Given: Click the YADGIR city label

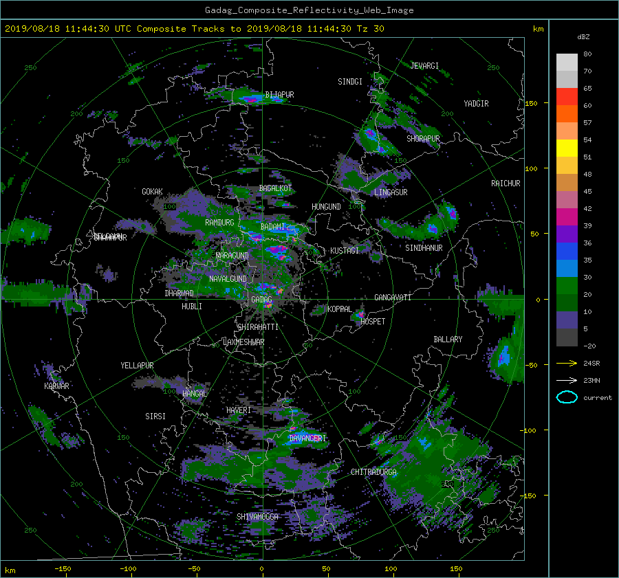Looking at the screenshot, I should [x=476, y=104].
